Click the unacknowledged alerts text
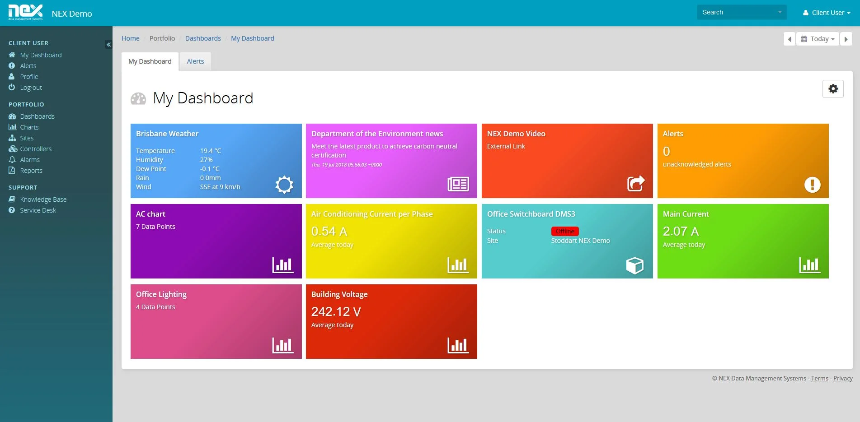Viewport: 860px width, 422px height. pyautogui.click(x=697, y=164)
